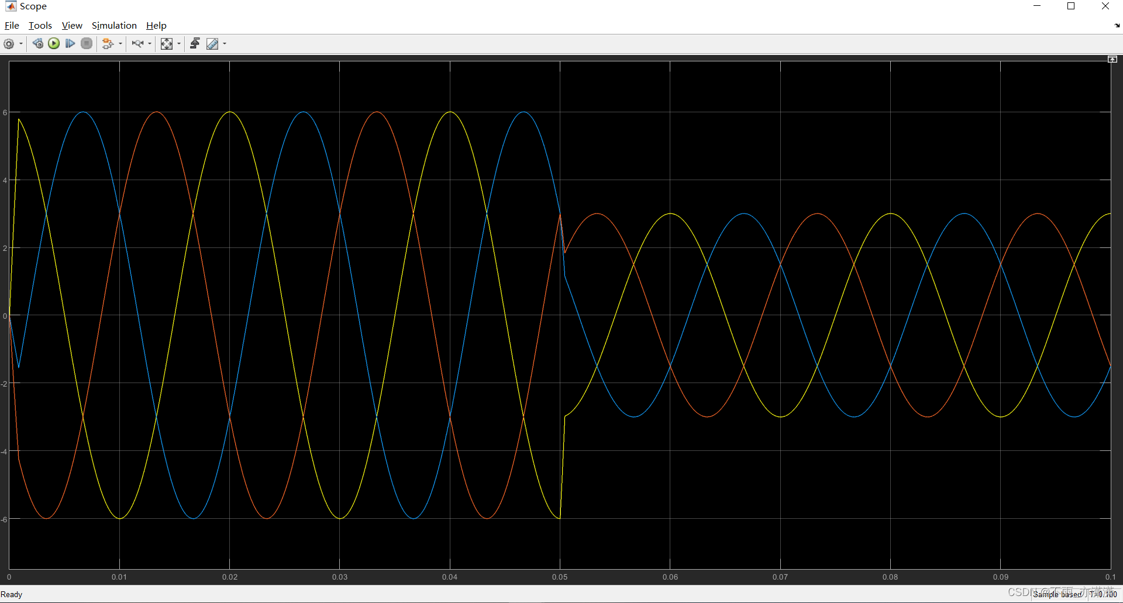The width and height of the screenshot is (1123, 603).
Task: Click the Step Forward icon
Action: click(x=70, y=44)
